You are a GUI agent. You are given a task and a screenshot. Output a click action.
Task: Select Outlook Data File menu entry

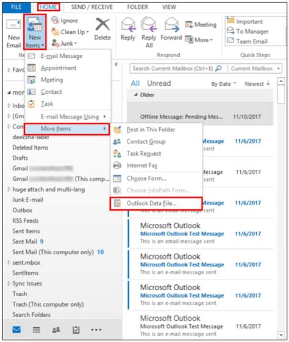[x=151, y=203]
